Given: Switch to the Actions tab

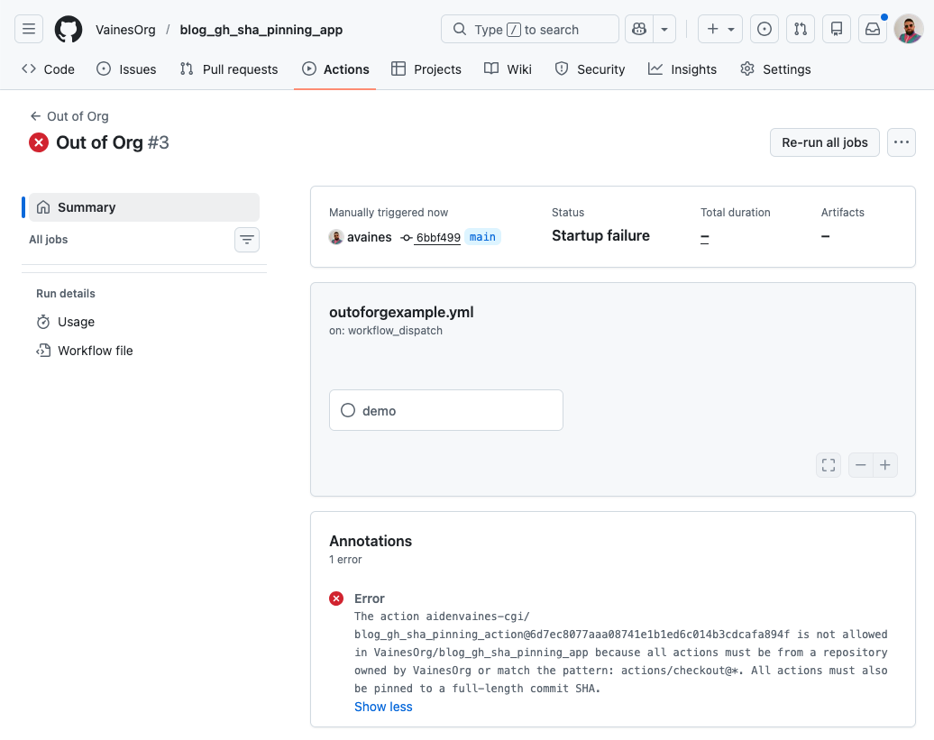Looking at the screenshot, I should coord(335,69).
